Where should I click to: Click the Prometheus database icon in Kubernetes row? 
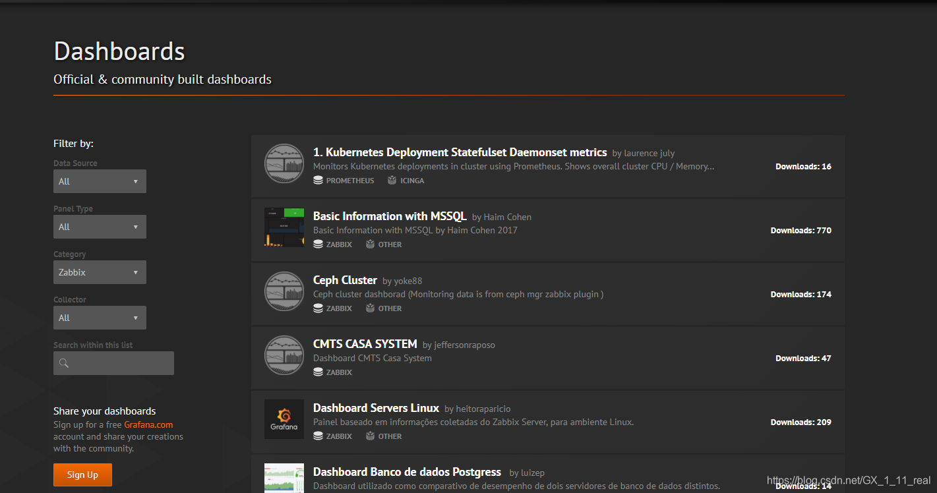pyautogui.click(x=318, y=181)
